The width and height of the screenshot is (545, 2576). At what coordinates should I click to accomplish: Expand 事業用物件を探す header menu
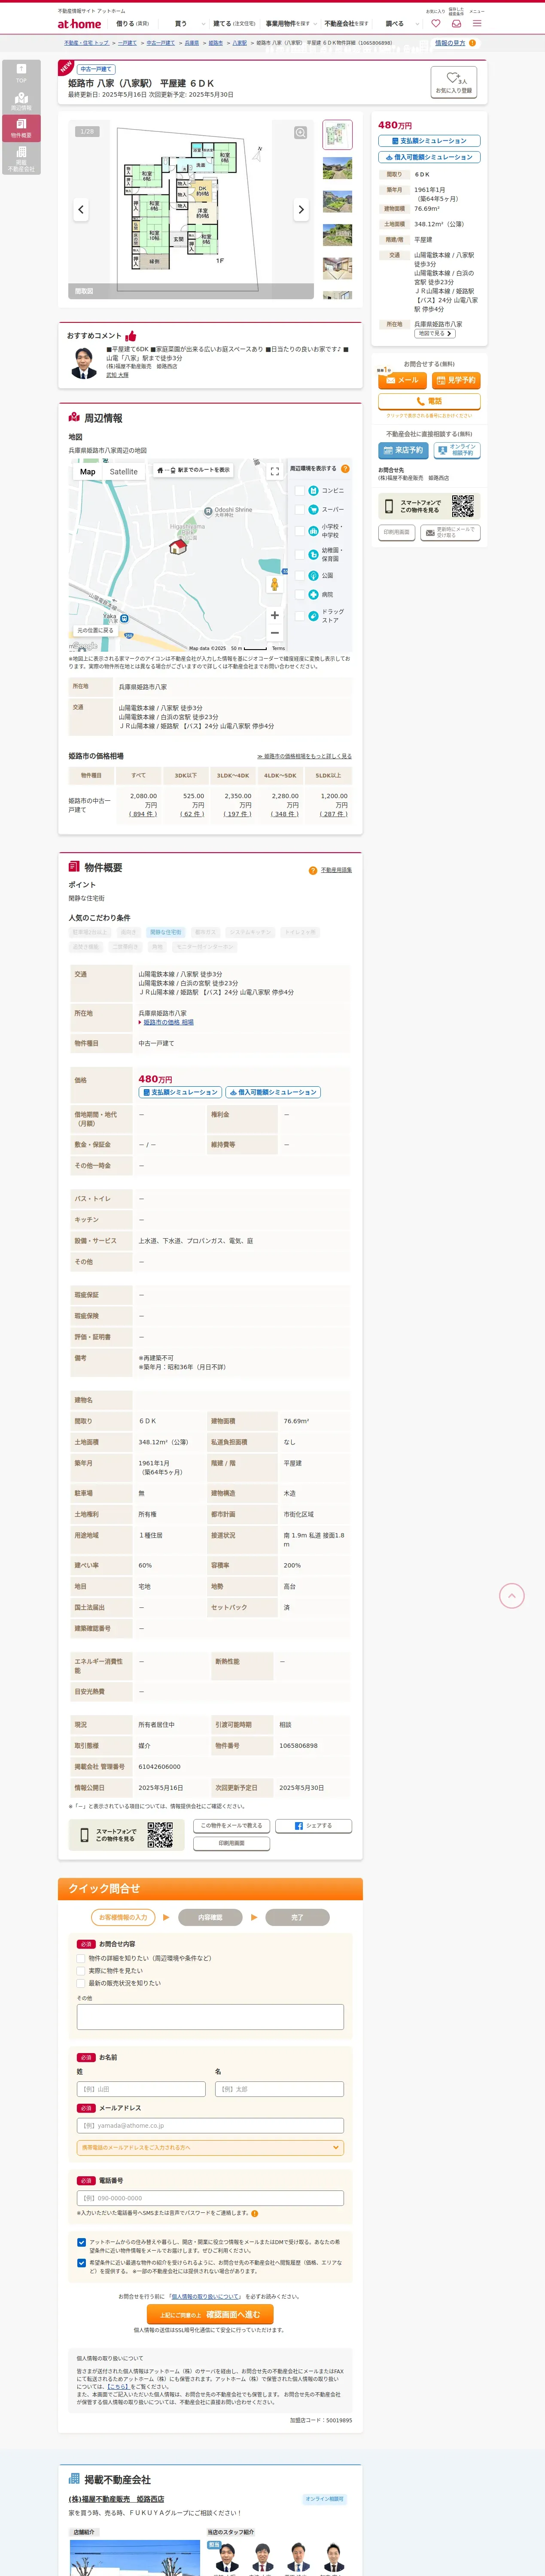pyautogui.click(x=291, y=23)
